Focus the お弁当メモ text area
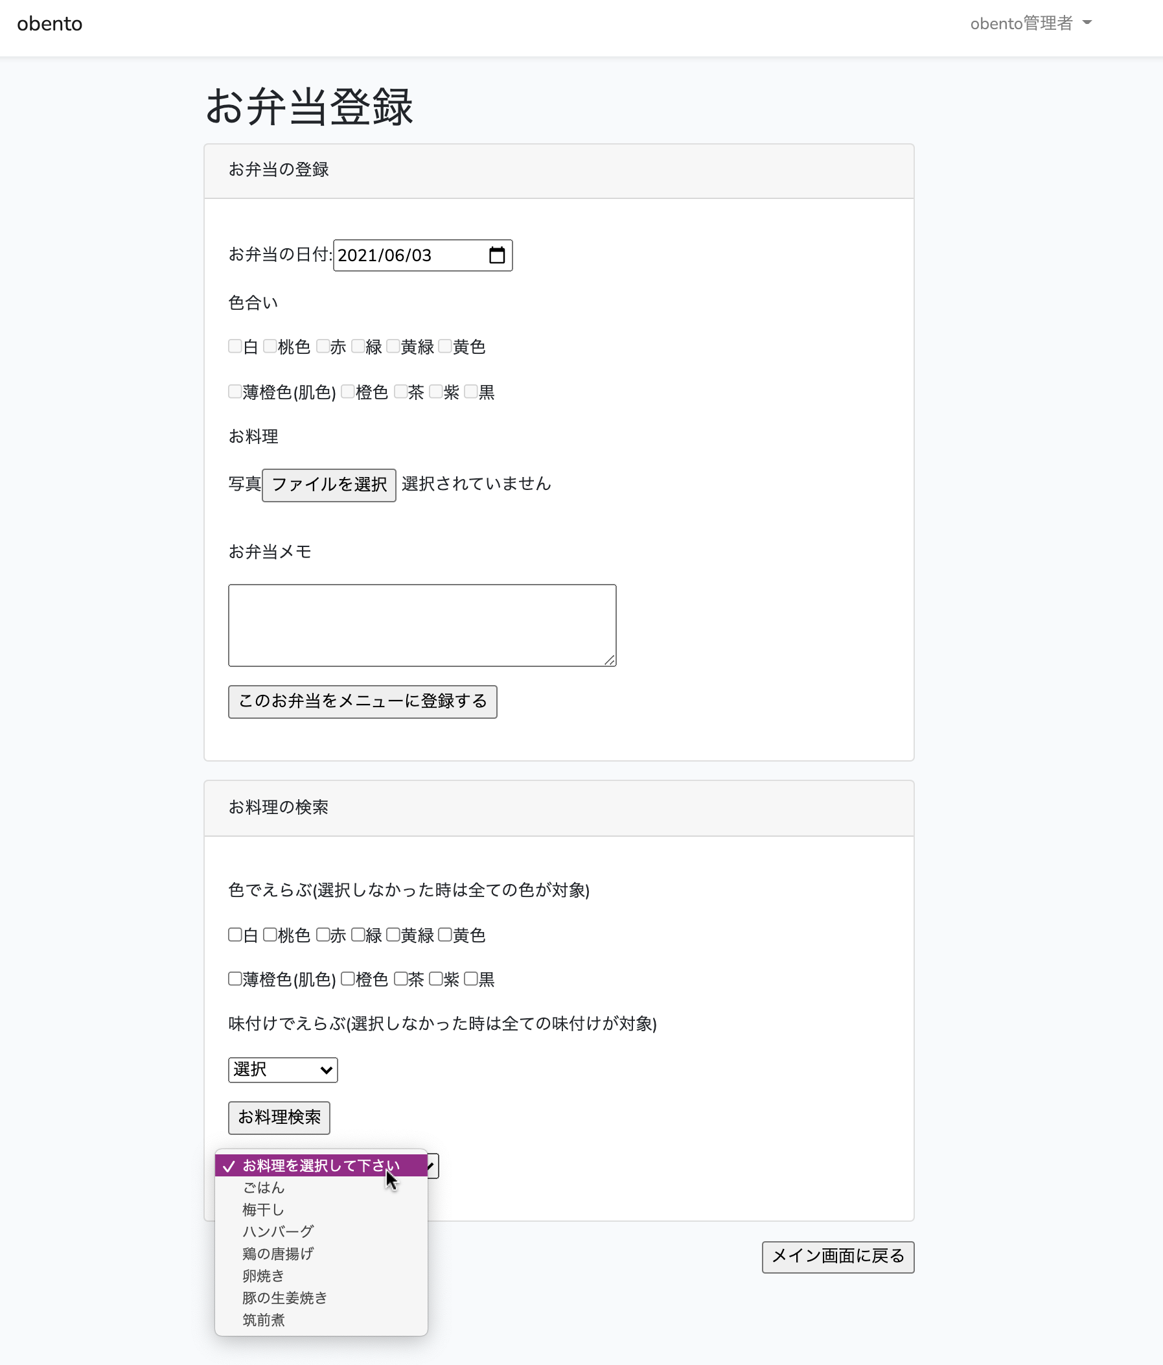Screen dimensions: 1163x1365 422,625
